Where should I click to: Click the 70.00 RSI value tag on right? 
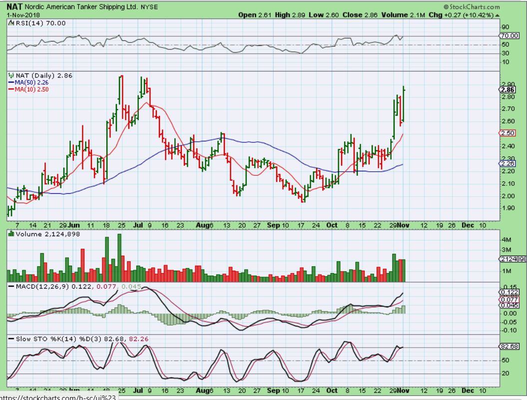click(x=509, y=36)
